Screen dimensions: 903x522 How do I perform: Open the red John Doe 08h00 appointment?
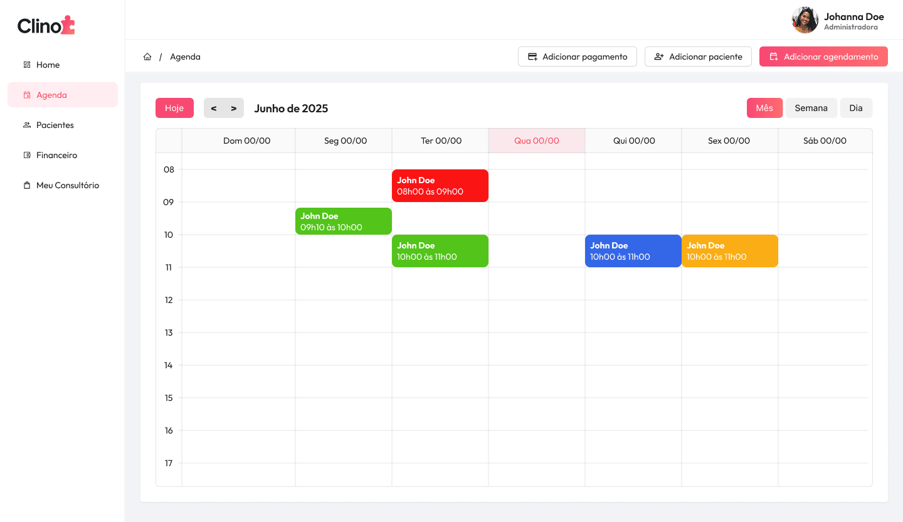tap(440, 186)
